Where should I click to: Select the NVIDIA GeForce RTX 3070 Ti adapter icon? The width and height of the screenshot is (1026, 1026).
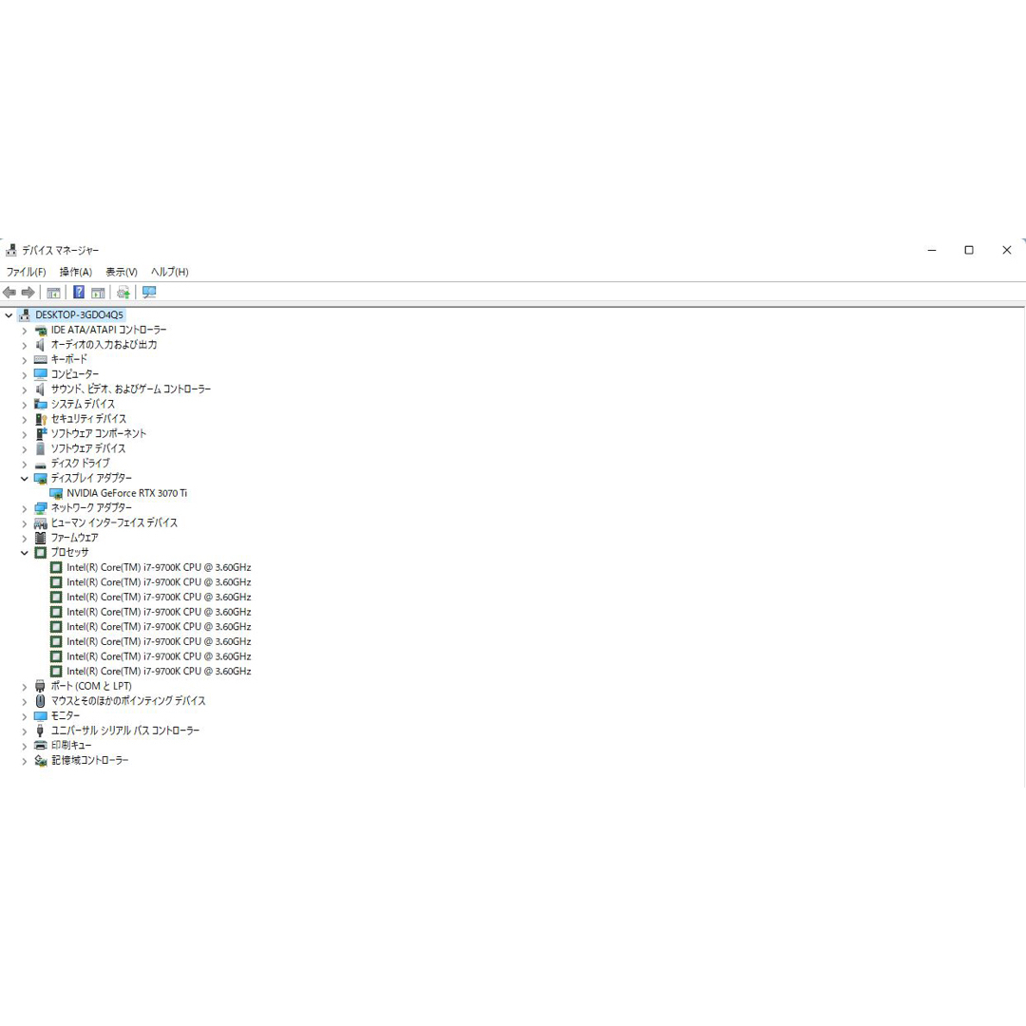[x=56, y=493]
